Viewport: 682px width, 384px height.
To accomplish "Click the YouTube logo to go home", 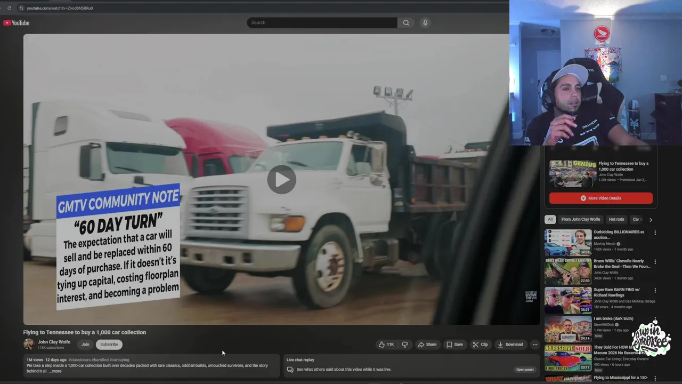I will pyautogui.click(x=17, y=23).
